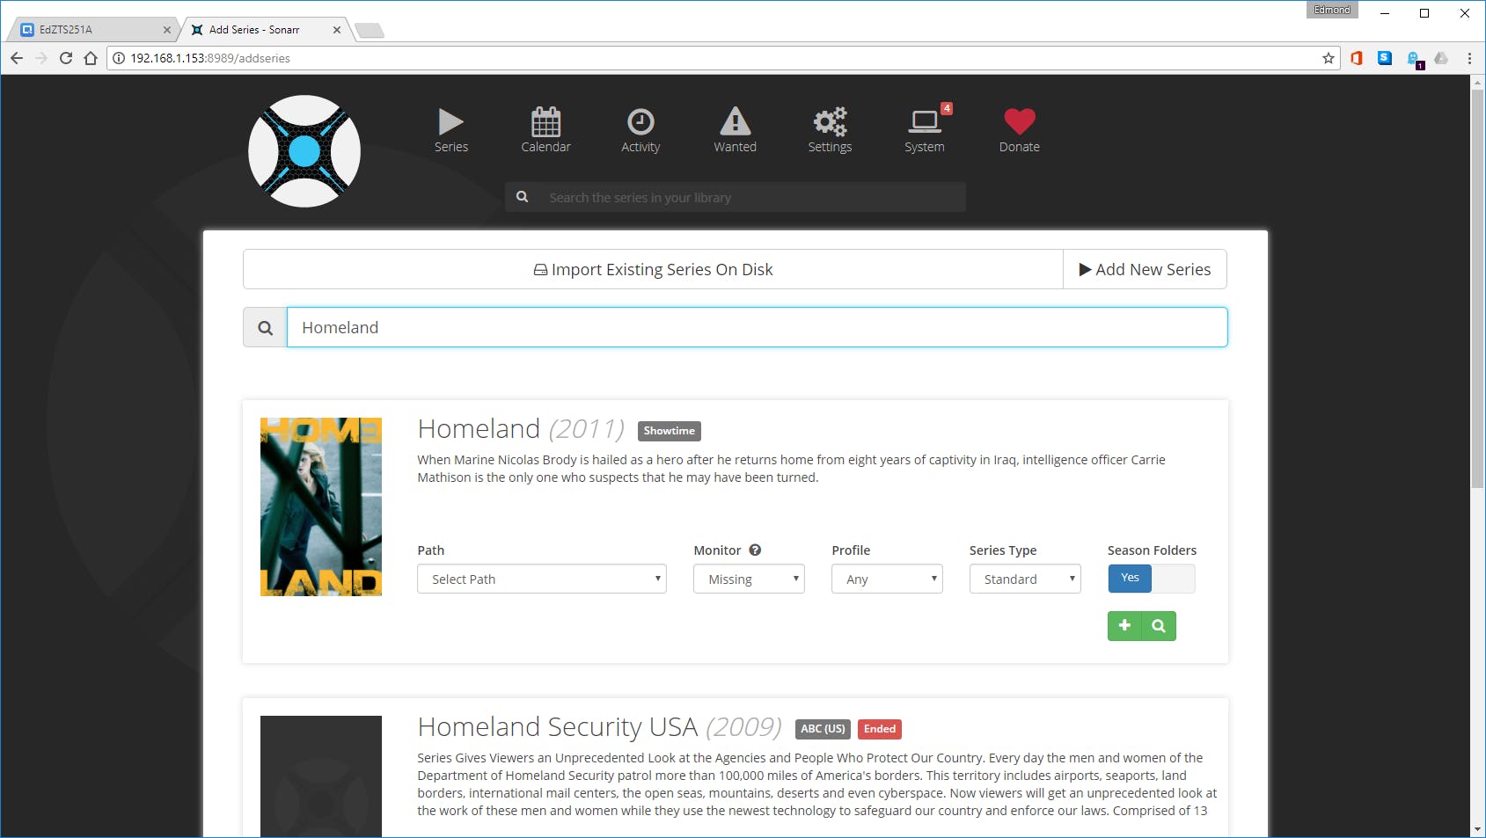Click the Homeland poster thumbnail
This screenshot has width=1486, height=838.
[x=321, y=506]
